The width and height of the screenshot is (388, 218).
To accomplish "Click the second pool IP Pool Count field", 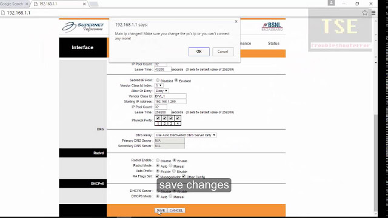I will click(x=161, y=107).
